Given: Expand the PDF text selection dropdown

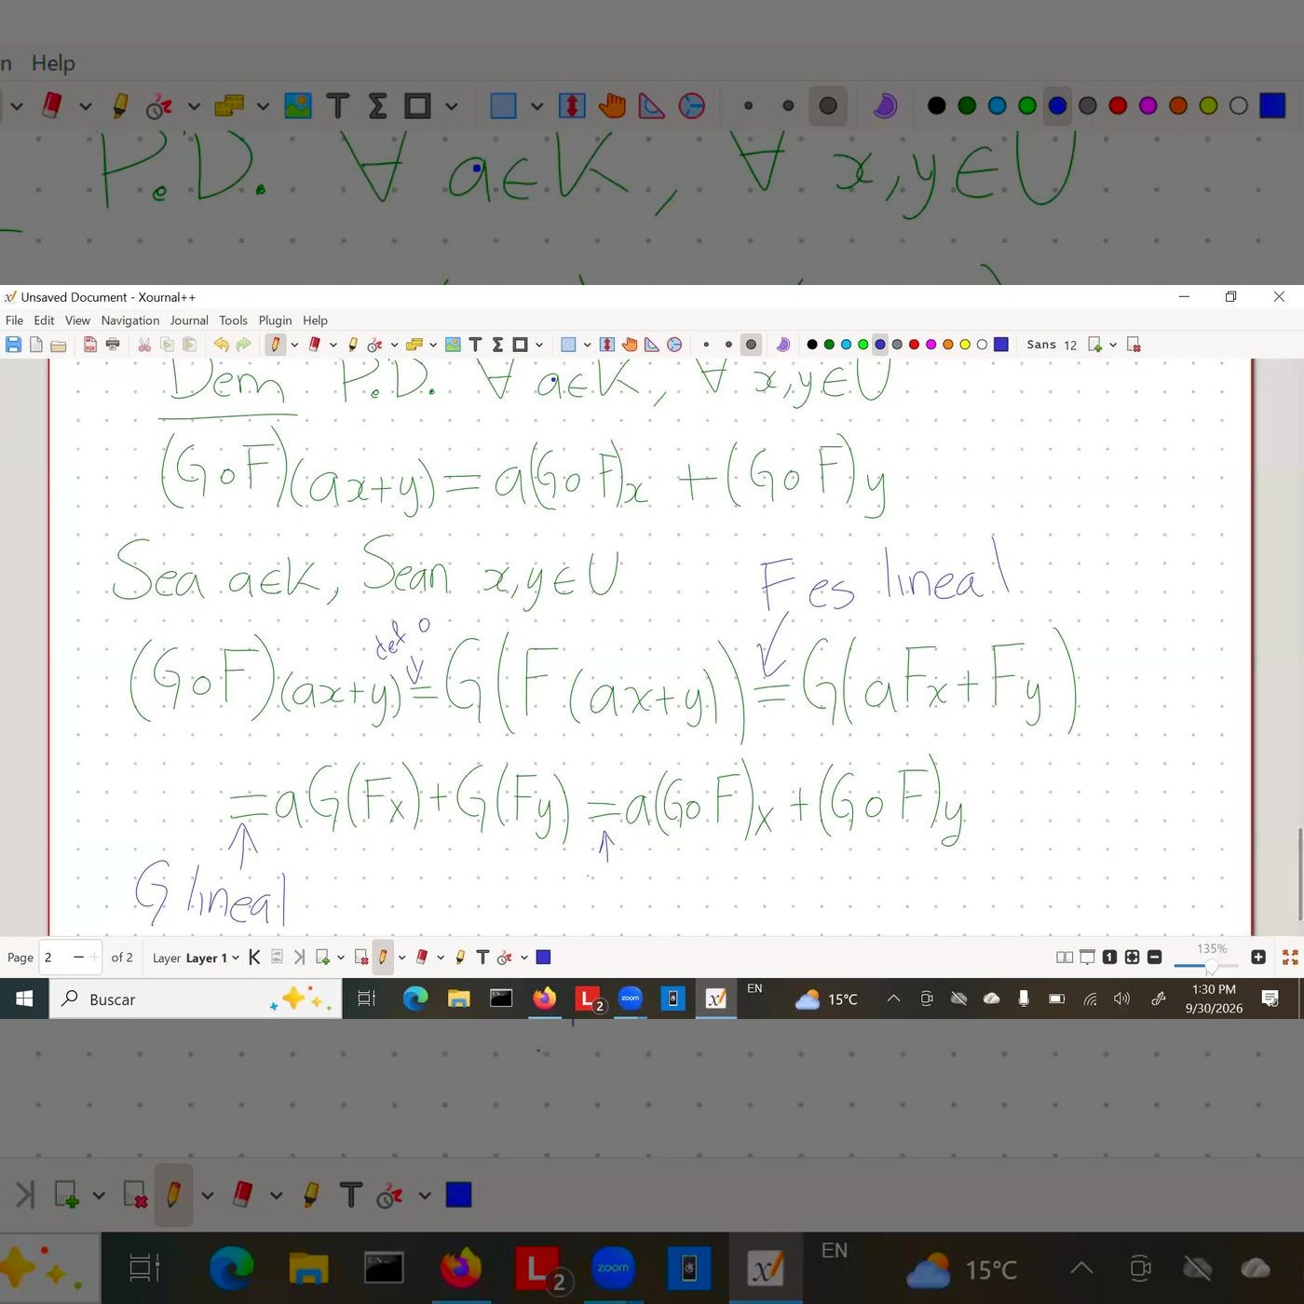Looking at the screenshot, I should 433,345.
